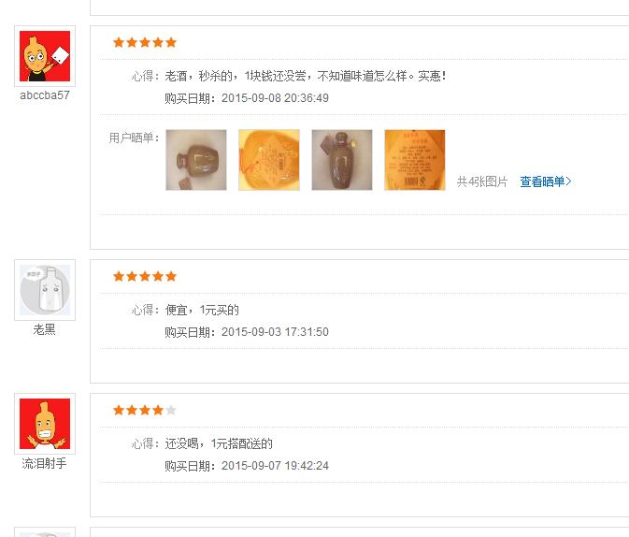View third photo of upright brown bottle
Viewport: 629px width, 537px height.
tap(342, 160)
